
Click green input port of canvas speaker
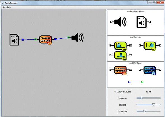69,37
